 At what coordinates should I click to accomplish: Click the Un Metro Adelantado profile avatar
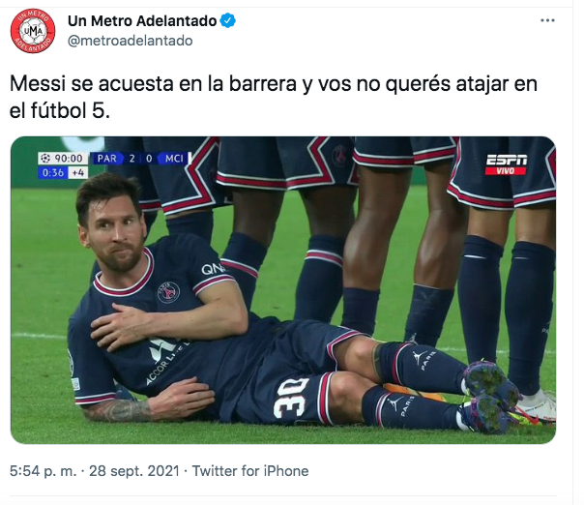[33, 31]
